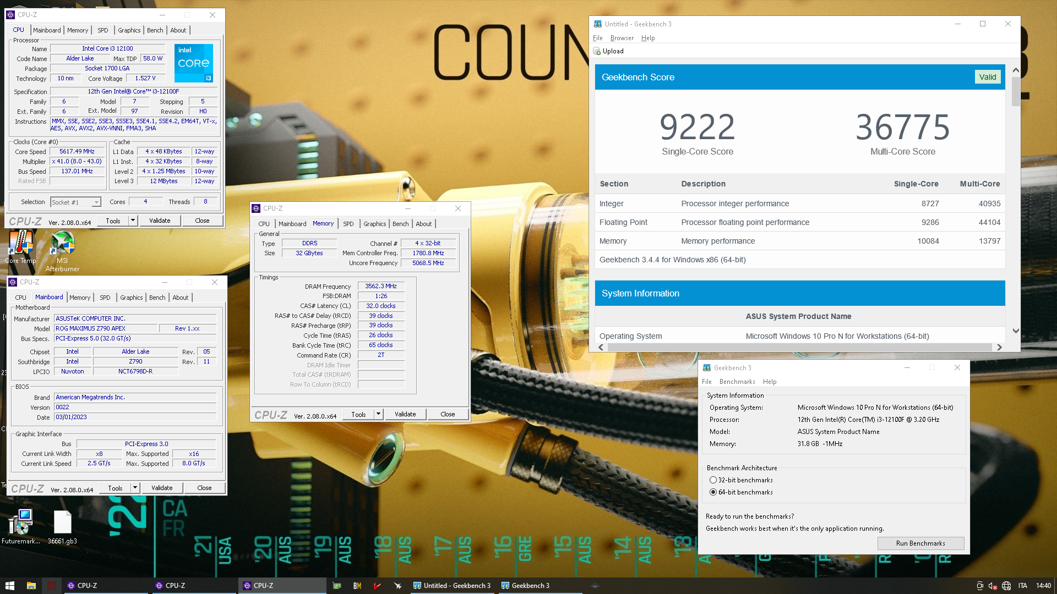Open the Futuremark desktop shortcut
Image resolution: width=1057 pixels, height=594 pixels.
(21, 526)
